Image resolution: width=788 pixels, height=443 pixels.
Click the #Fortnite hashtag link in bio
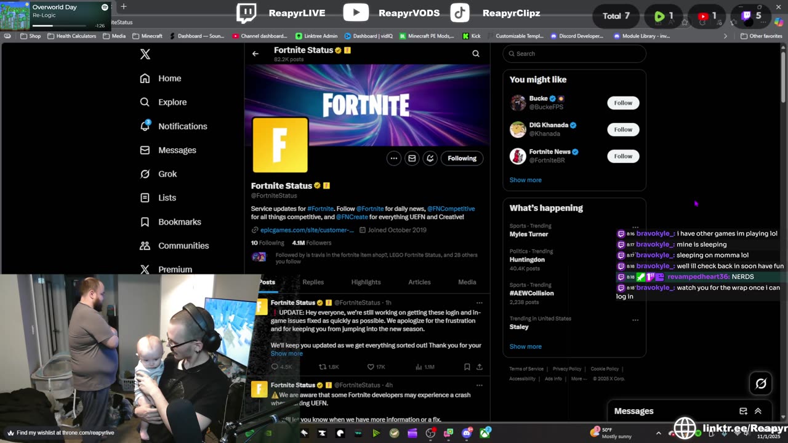(x=320, y=209)
